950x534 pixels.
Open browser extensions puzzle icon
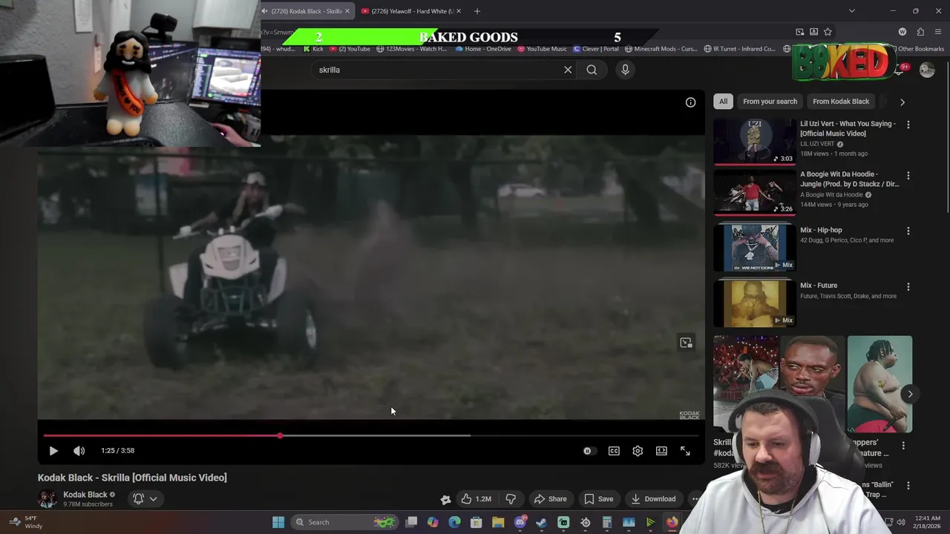tap(920, 32)
